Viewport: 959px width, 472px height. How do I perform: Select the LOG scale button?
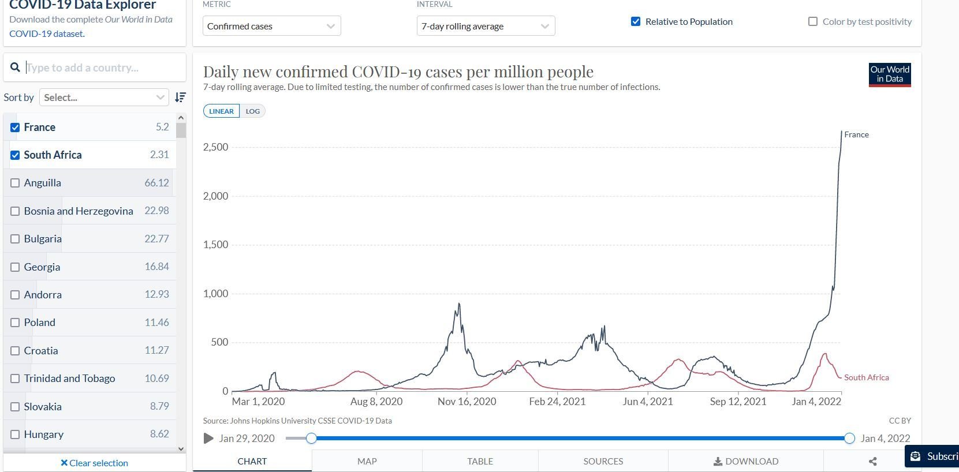coord(253,111)
